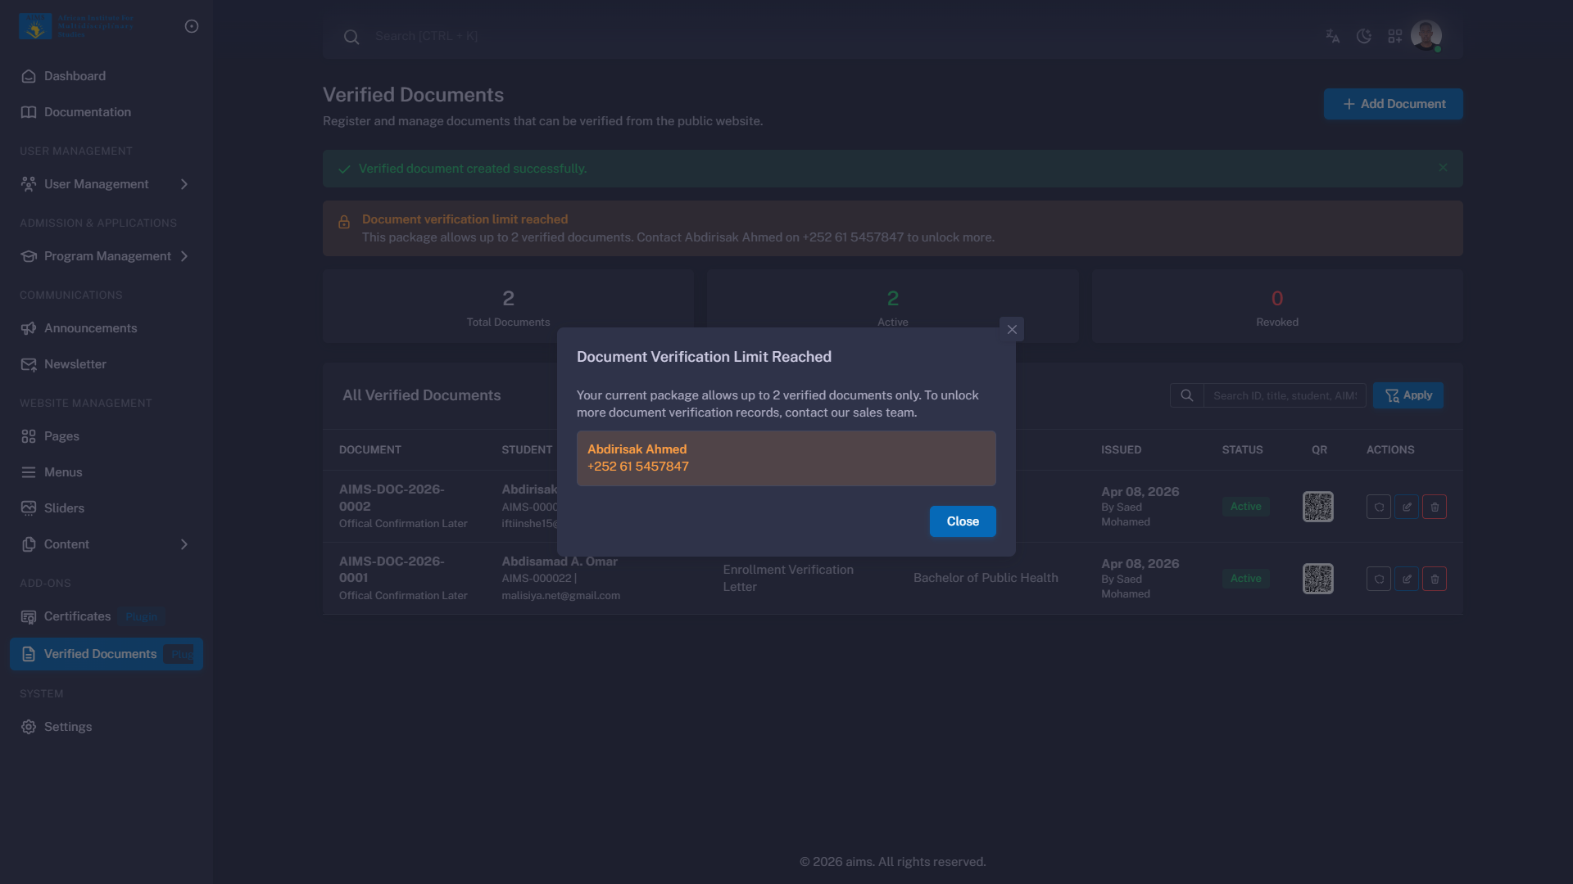Toggle dark mode moon icon

1364,36
